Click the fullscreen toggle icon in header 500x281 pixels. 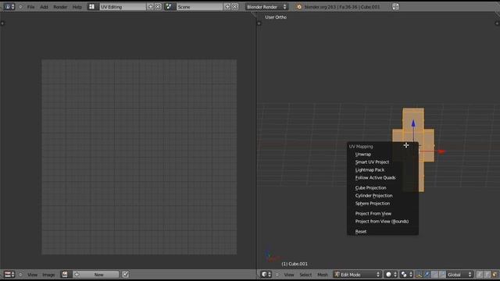point(395,7)
